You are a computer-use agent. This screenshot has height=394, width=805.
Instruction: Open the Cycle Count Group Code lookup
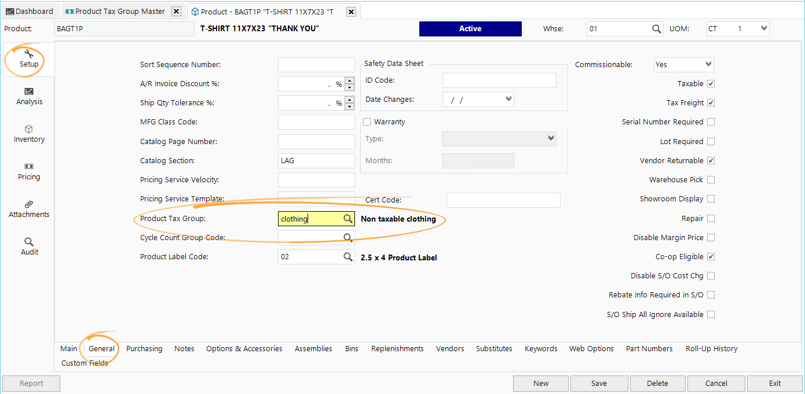point(347,237)
